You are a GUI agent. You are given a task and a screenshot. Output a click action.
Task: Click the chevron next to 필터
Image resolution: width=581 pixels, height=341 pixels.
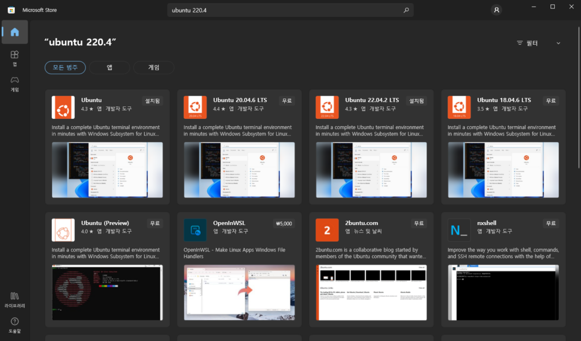click(558, 43)
